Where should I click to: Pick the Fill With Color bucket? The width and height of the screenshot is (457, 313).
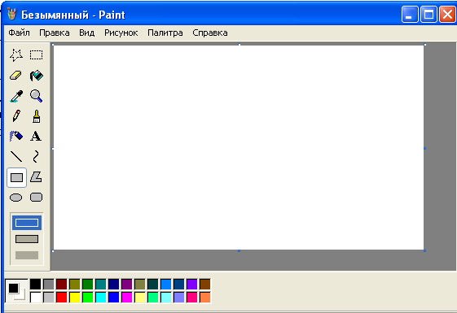36,76
